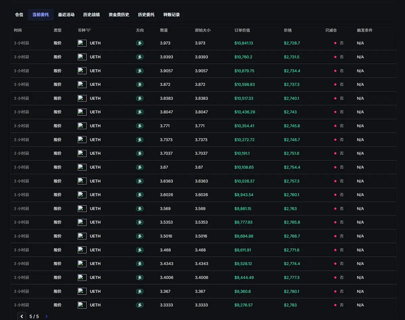
Task: Open the 历史委托 tab
Action: pyautogui.click(x=146, y=15)
